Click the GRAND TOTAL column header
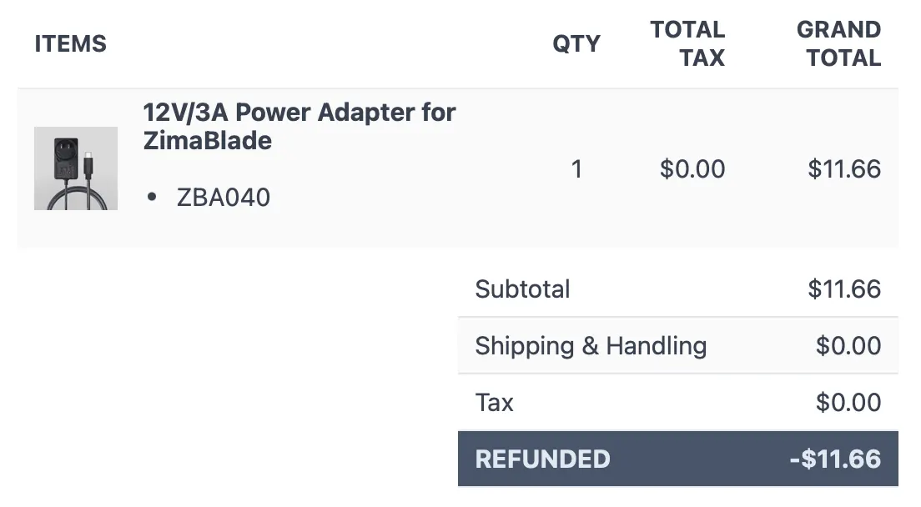 coord(838,43)
